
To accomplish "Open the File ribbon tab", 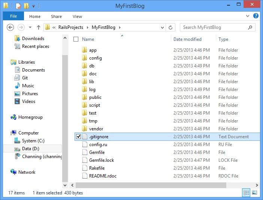I will [13, 16].
